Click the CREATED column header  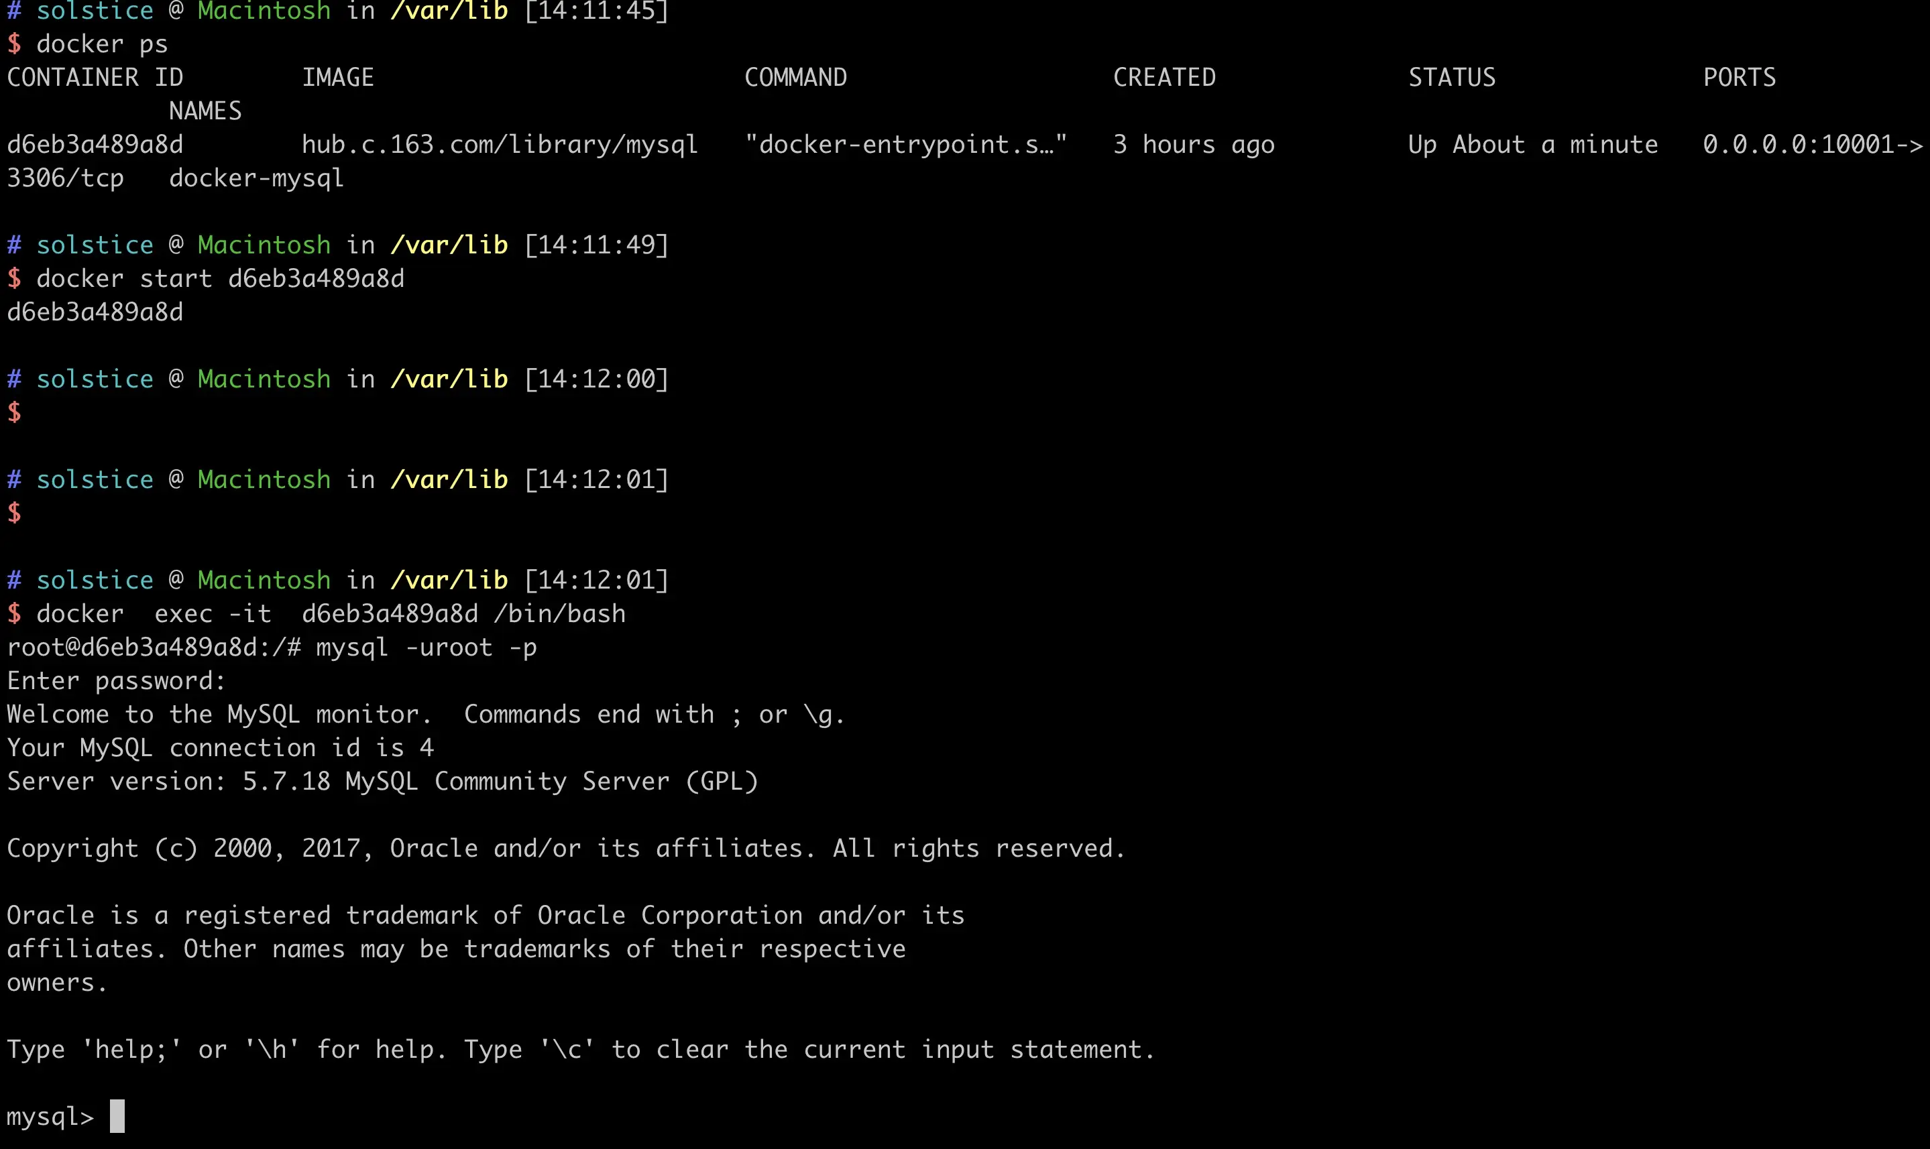tap(1164, 77)
